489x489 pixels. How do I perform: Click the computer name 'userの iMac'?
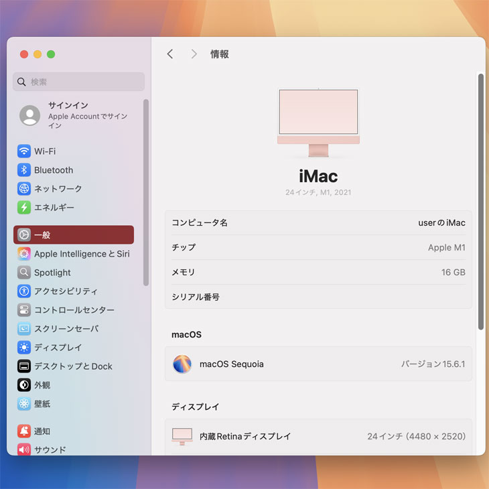point(441,222)
